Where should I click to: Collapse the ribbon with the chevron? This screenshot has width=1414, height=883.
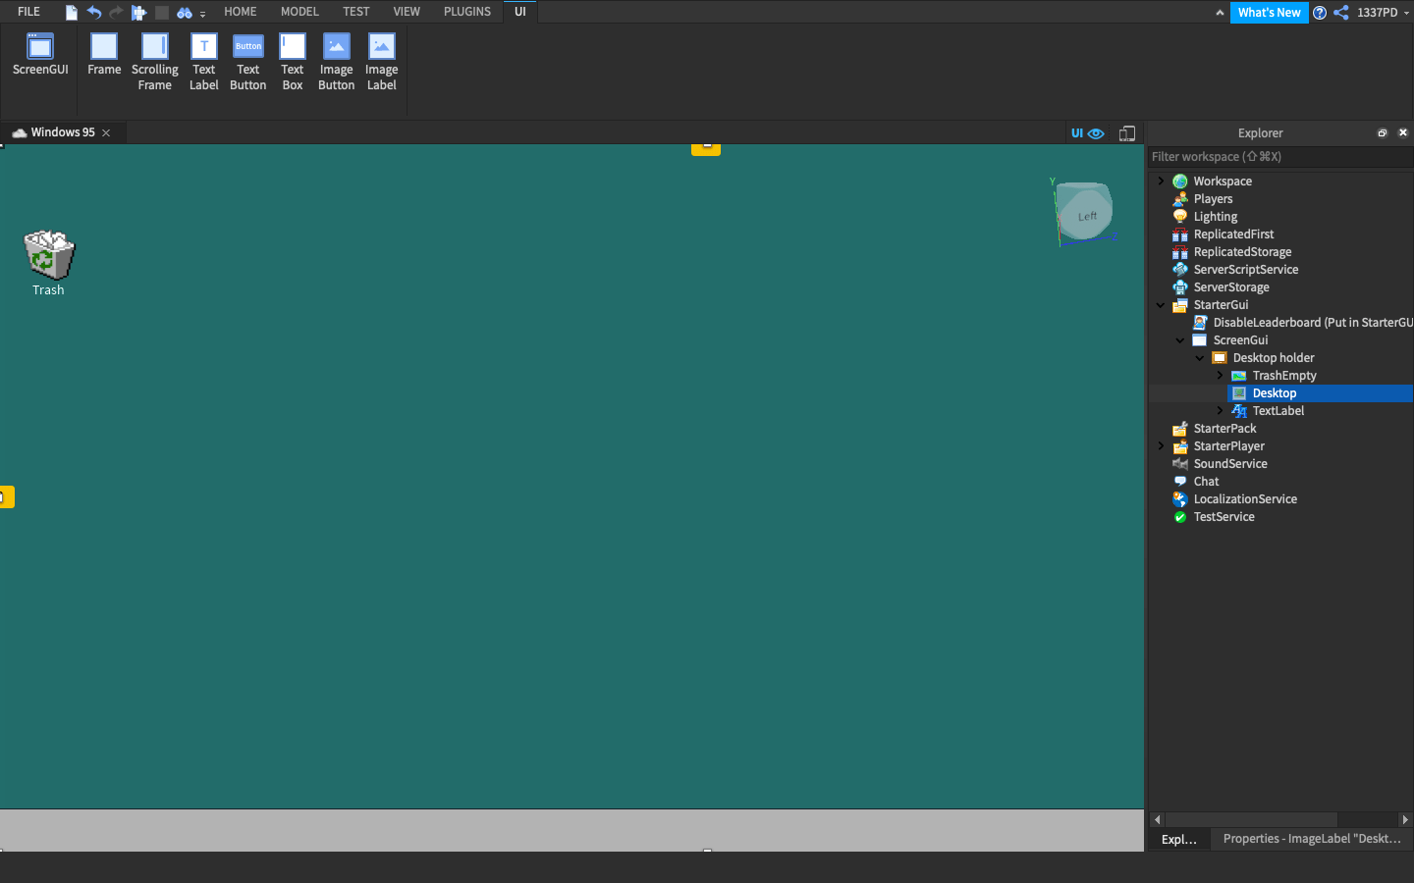[1220, 12]
